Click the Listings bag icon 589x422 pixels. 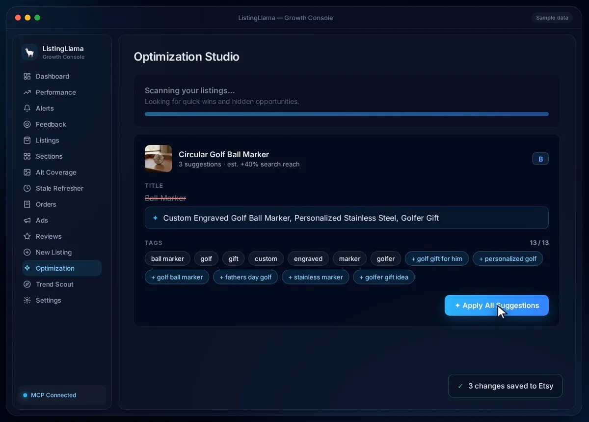point(27,140)
